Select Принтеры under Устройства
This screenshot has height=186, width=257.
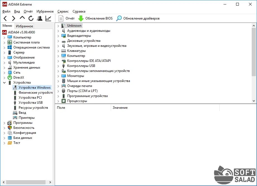[x=27, y=118]
